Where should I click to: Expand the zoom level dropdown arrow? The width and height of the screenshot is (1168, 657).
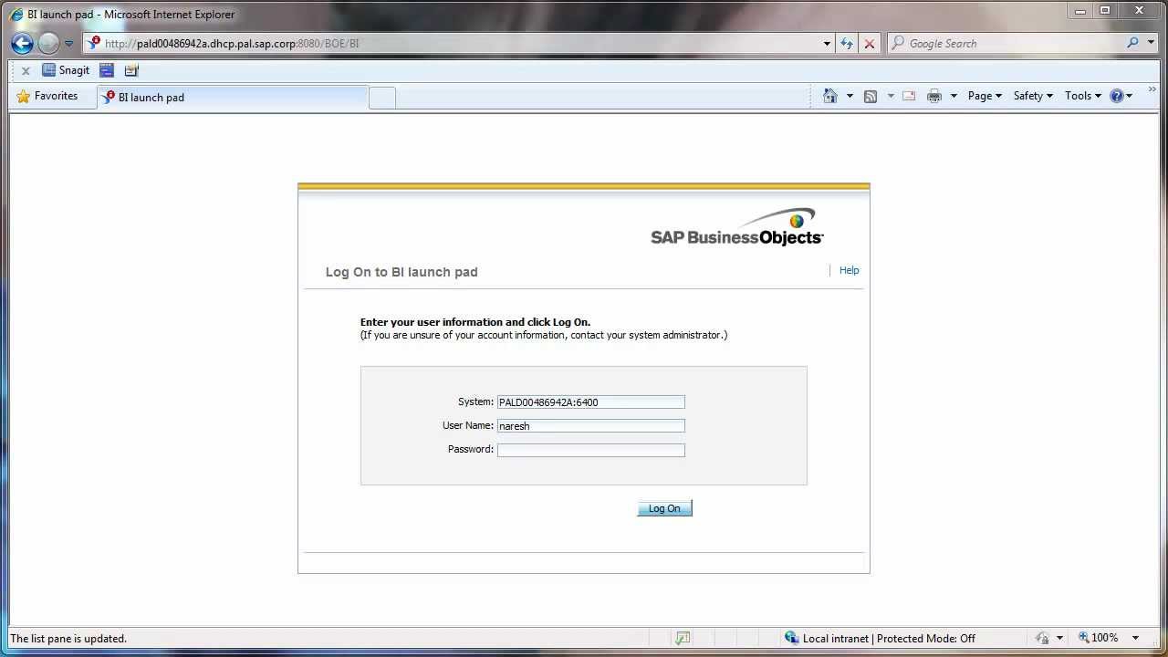point(1136,639)
